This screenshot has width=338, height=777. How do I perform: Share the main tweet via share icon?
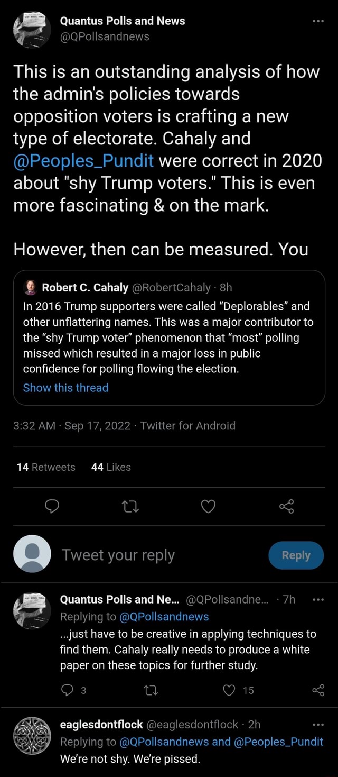click(x=287, y=507)
